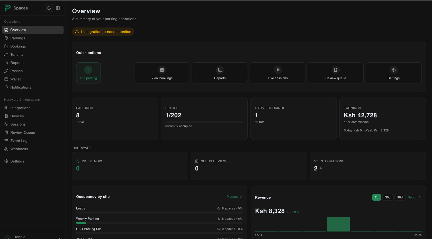Image resolution: width=432 pixels, height=239 pixels.
Task: Switch to the 30d revenue tab
Action: coord(388,197)
